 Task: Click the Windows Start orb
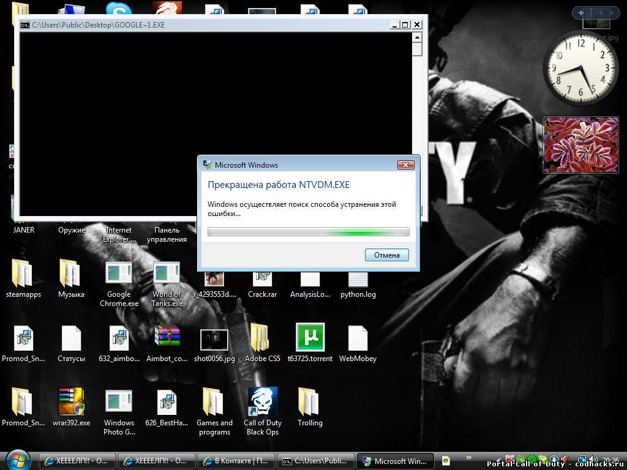coord(17,460)
